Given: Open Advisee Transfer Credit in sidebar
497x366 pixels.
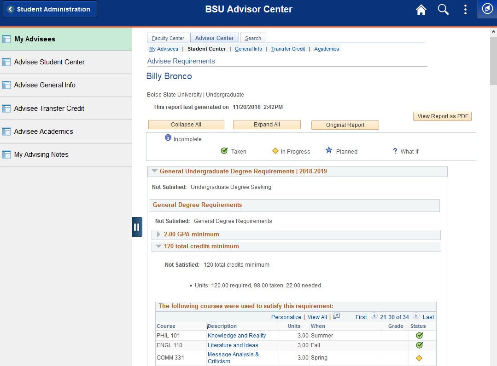Looking at the screenshot, I should tap(66, 108).
